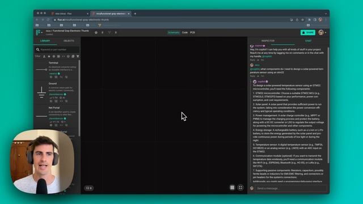Open the browser side panel icon

[x=315, y=20]
